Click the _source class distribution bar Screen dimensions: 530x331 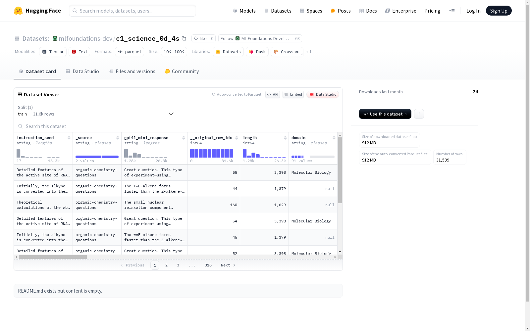(x=97, y=157)
